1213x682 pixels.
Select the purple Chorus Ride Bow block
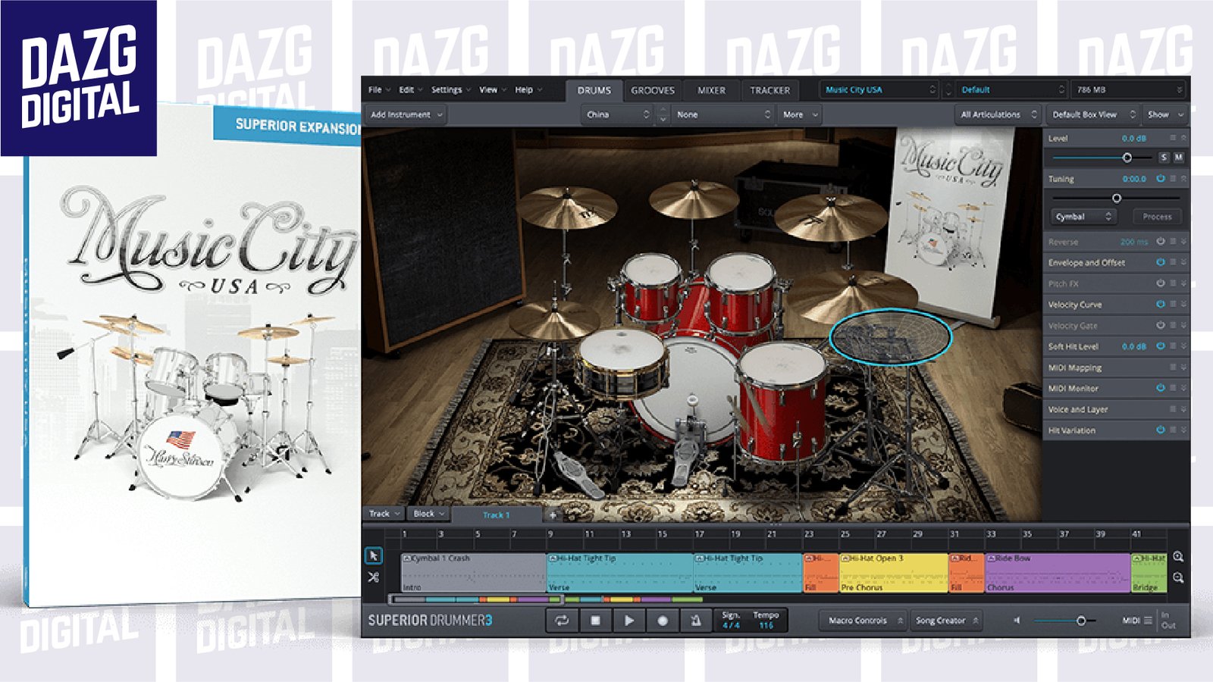tap(1058, 573)
